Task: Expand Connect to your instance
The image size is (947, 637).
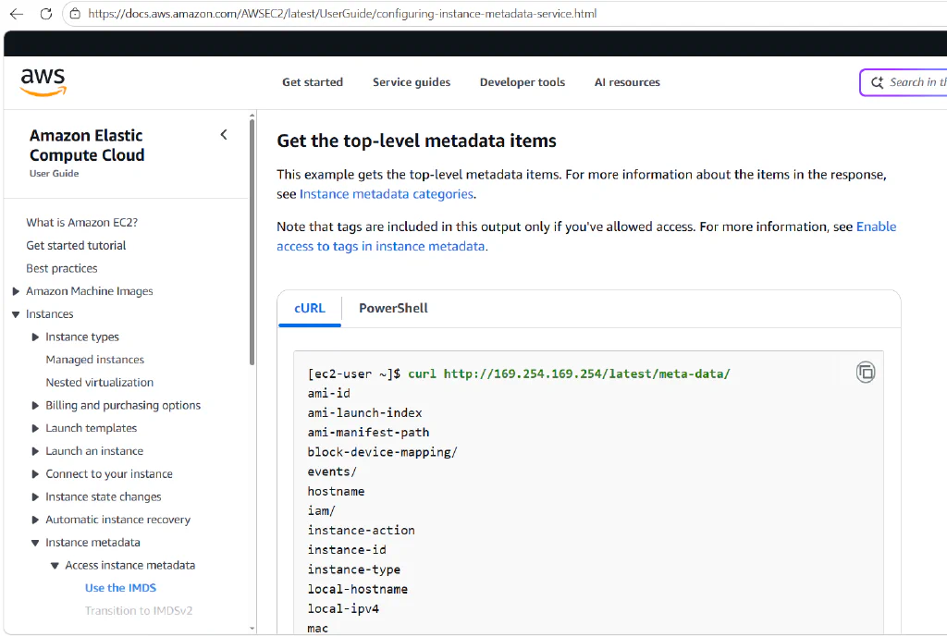Action: coord(35,474)
